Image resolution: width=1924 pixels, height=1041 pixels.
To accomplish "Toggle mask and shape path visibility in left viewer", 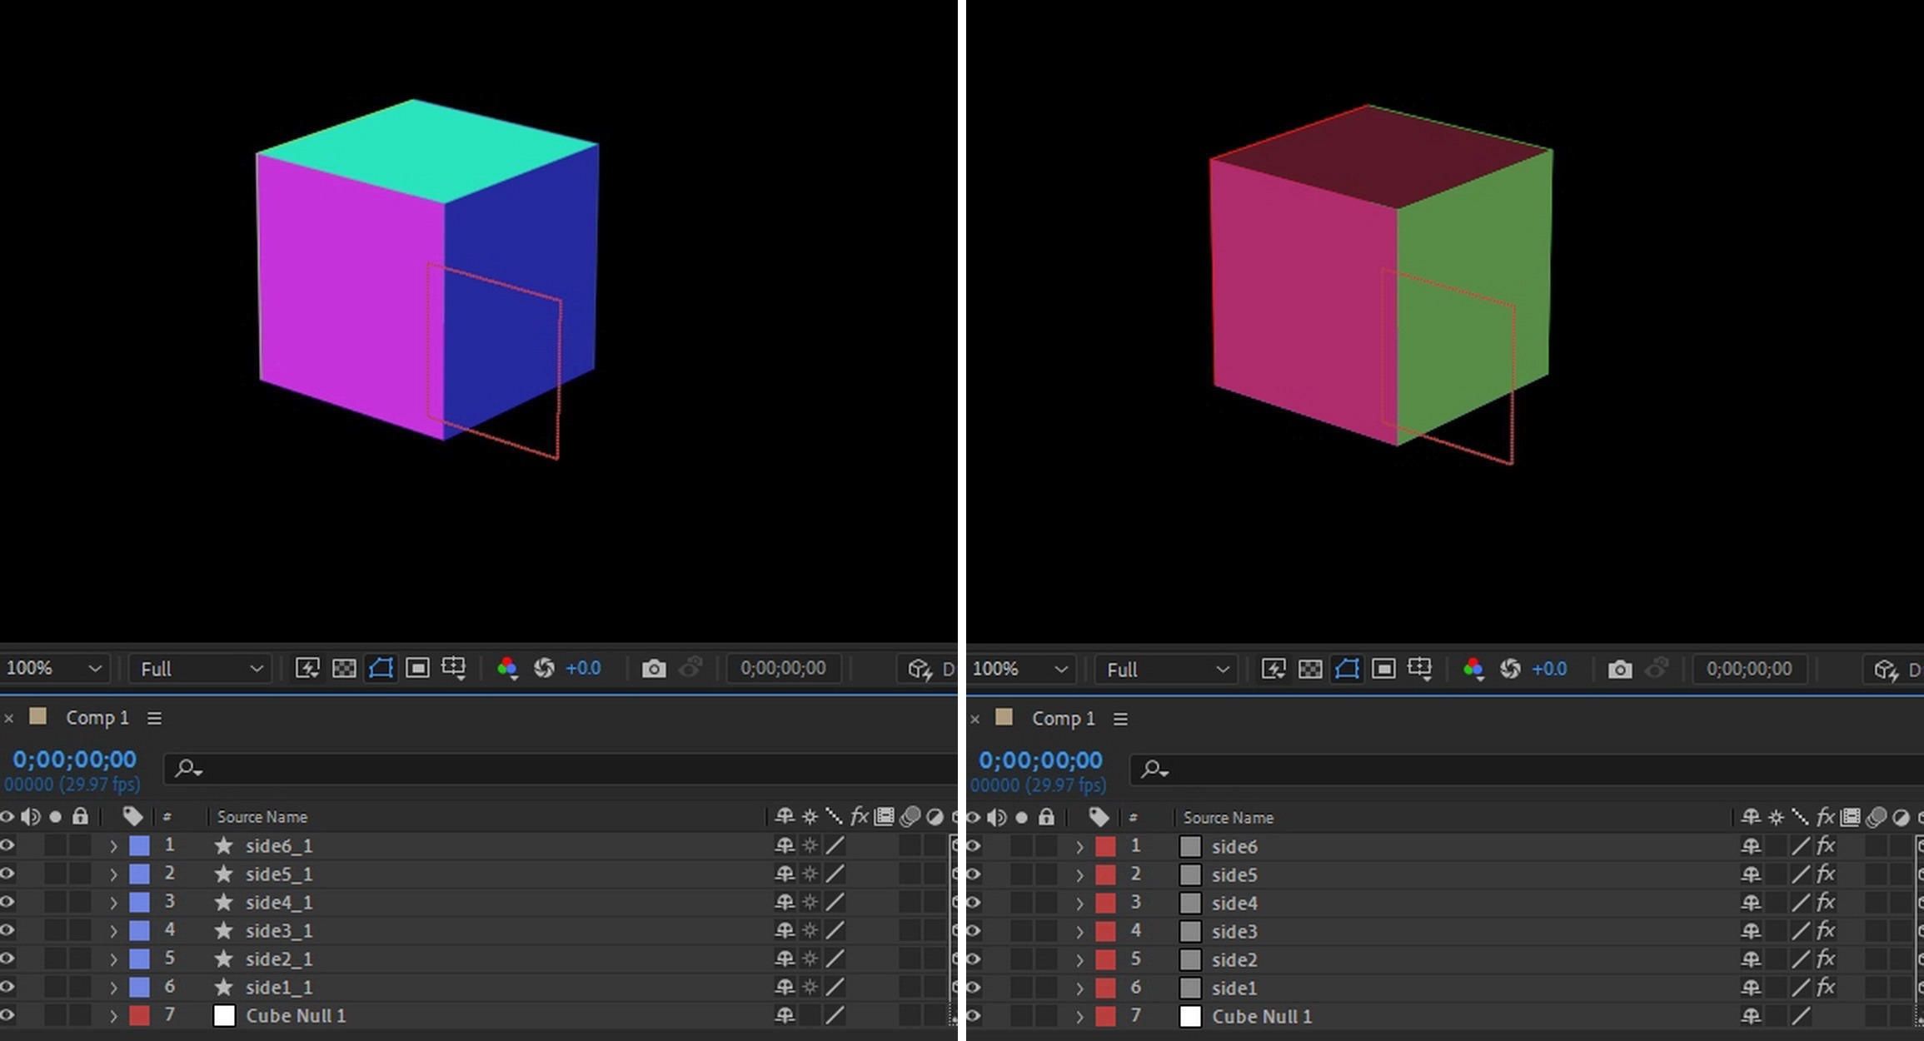I will [381, 668].
